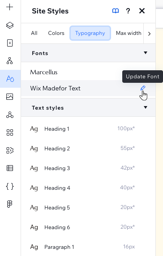
Task: Open the Media image icon
Action: [10, 97]
